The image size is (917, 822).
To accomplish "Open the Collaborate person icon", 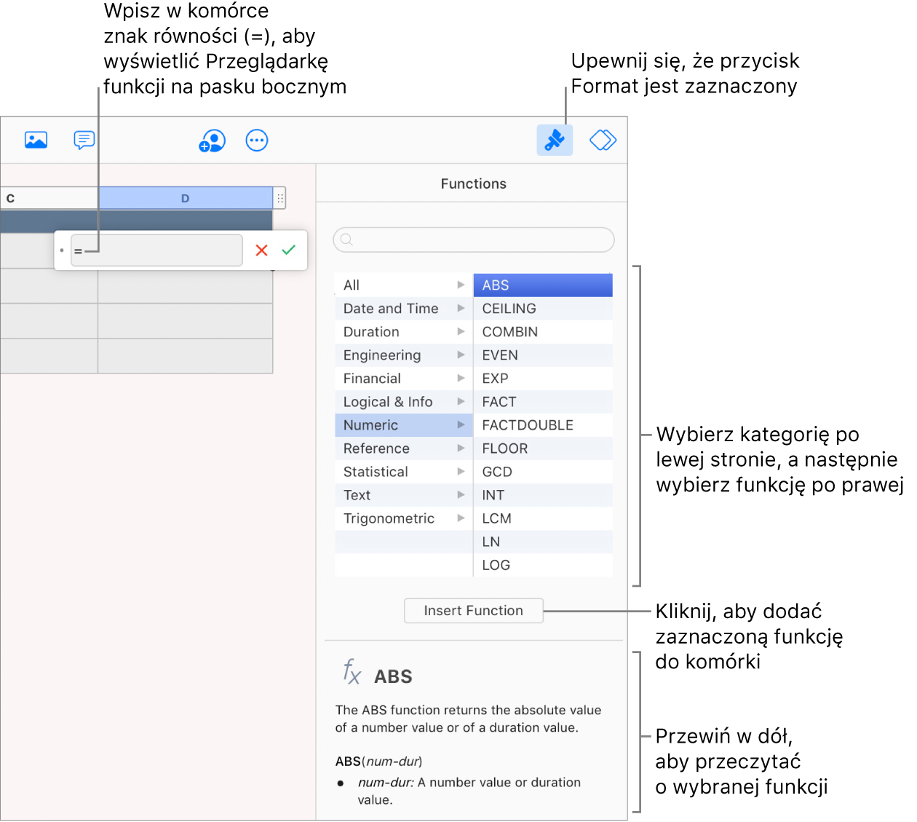I will point(212,141).
